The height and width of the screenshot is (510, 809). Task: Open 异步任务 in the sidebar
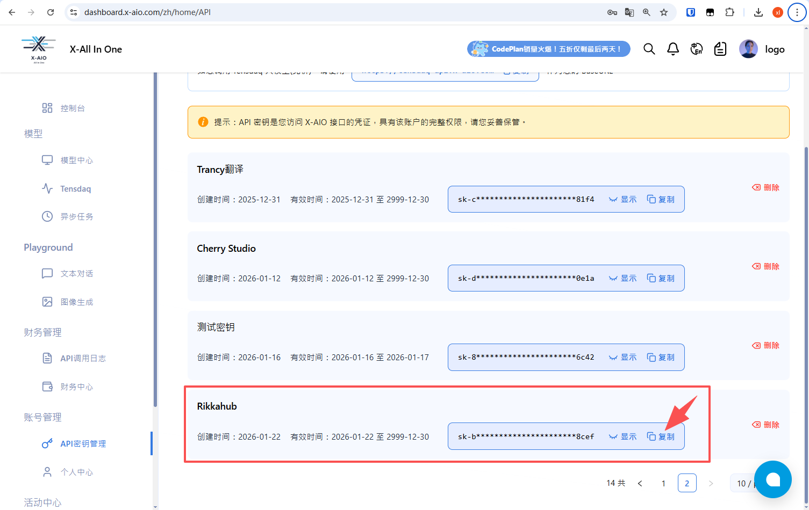67,216
